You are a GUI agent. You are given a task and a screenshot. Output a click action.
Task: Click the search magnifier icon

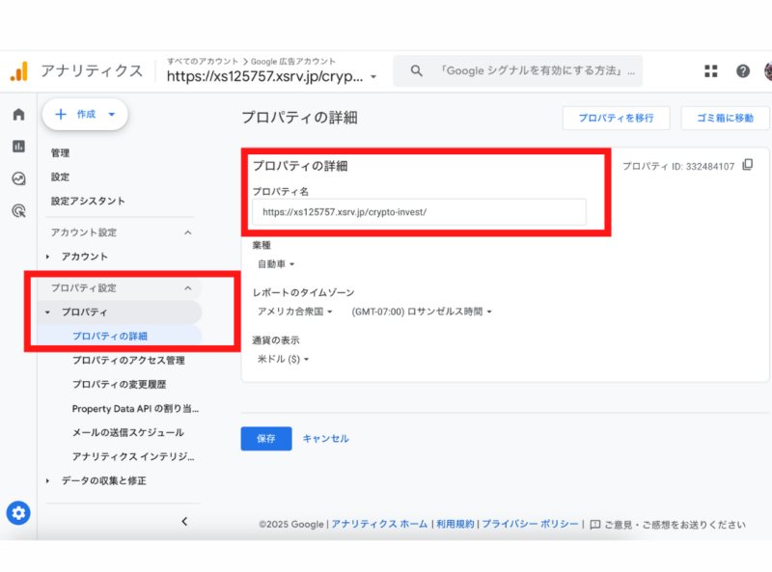[x=417, y=71]
